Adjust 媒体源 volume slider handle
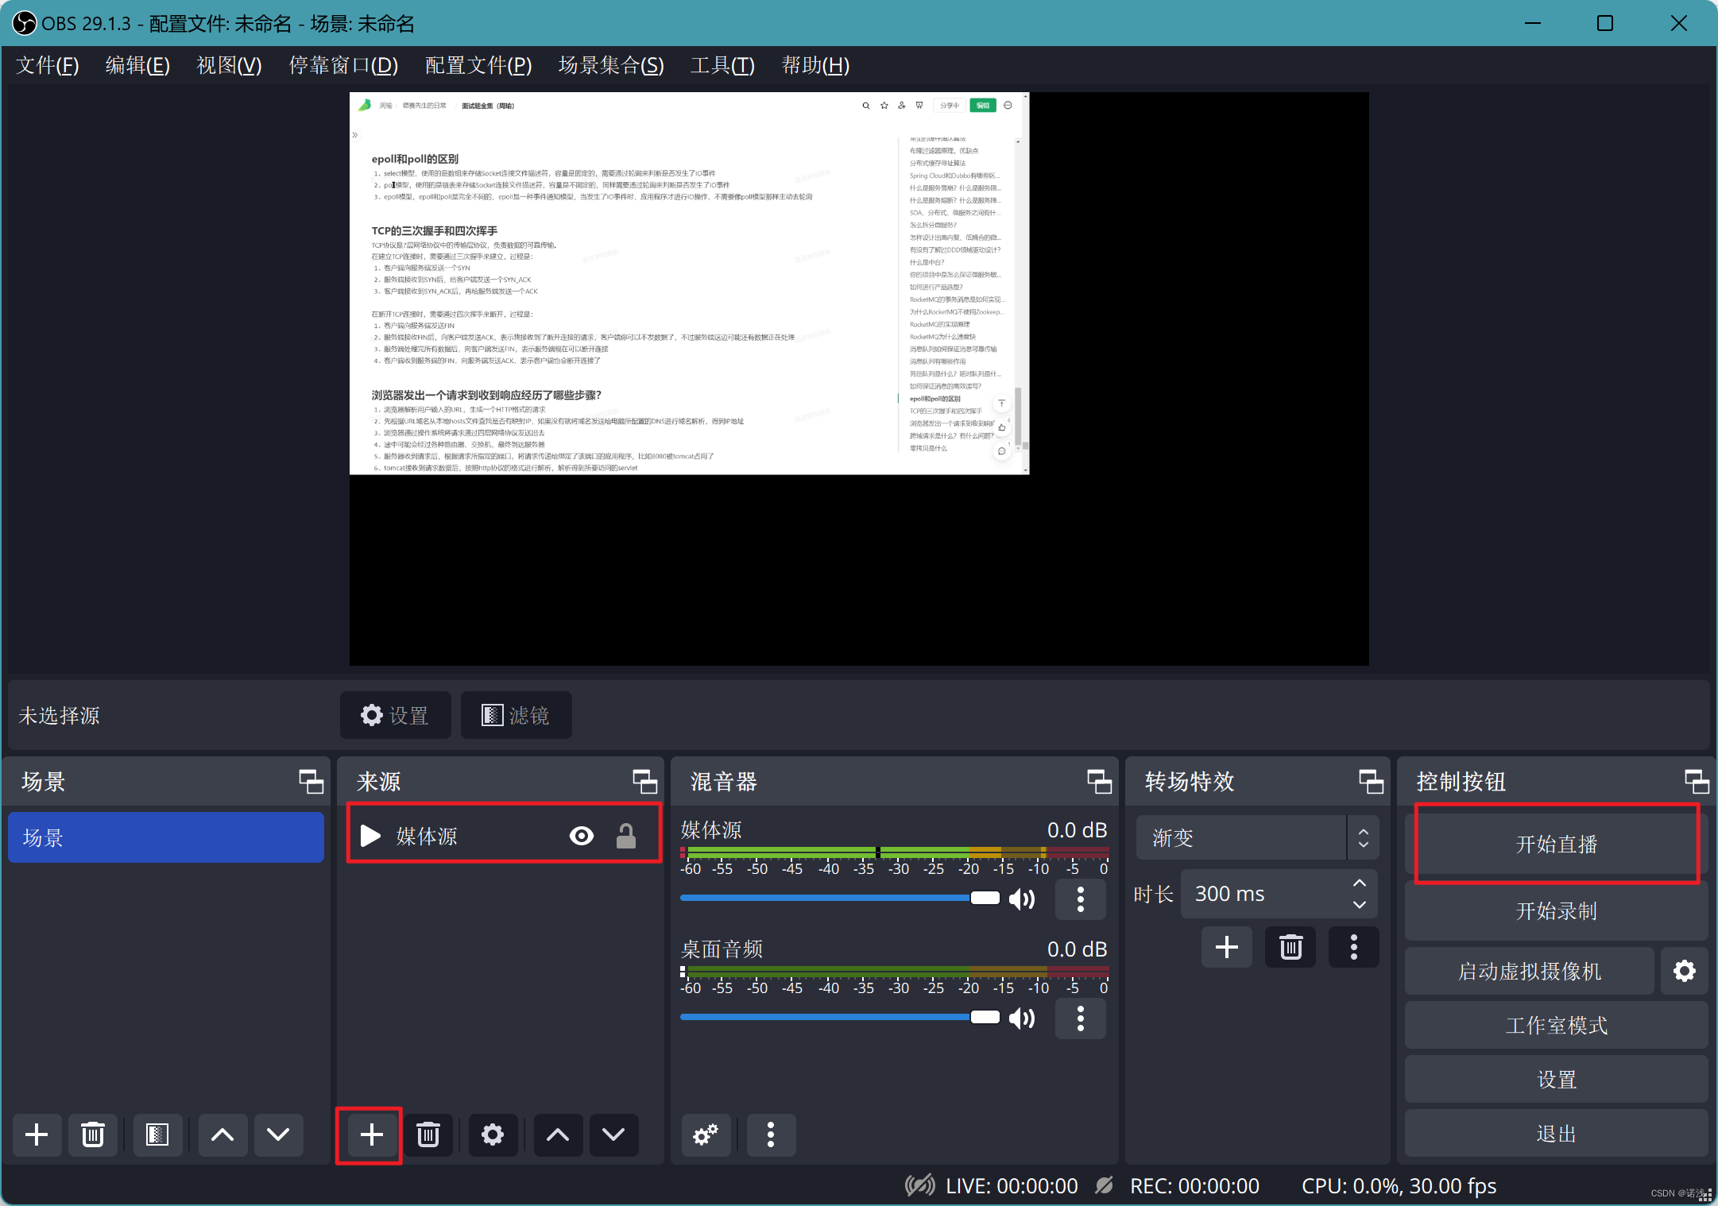The width and height of the screenshot is (1718, 1206). 985,898
